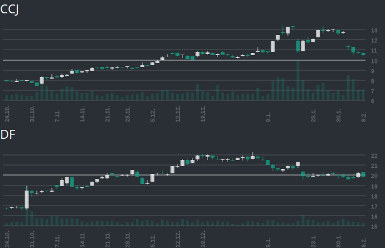Select the 10 price label on CCJ chart

pos(374,61)
